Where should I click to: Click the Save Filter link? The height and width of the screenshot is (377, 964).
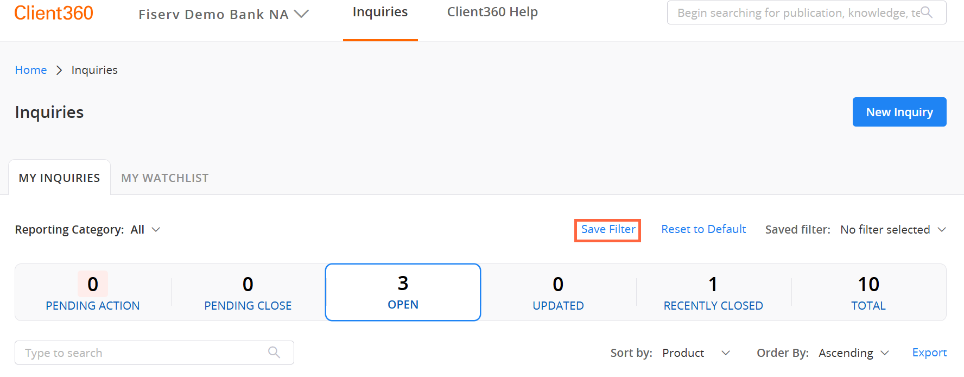[x=608, y=230]
